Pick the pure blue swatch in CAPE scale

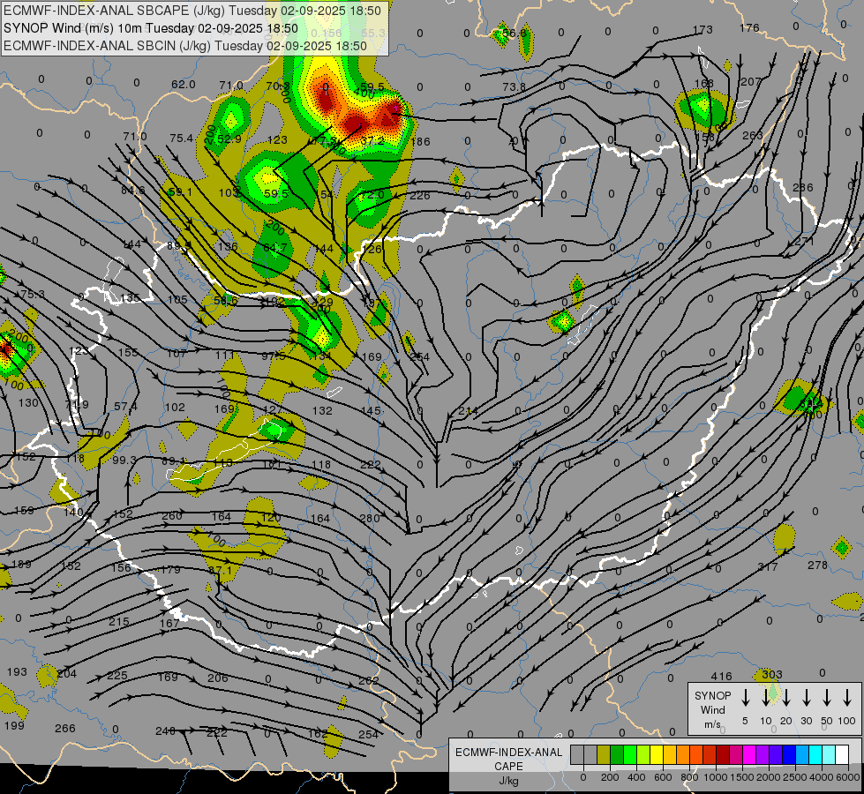[x=788, y=754]
